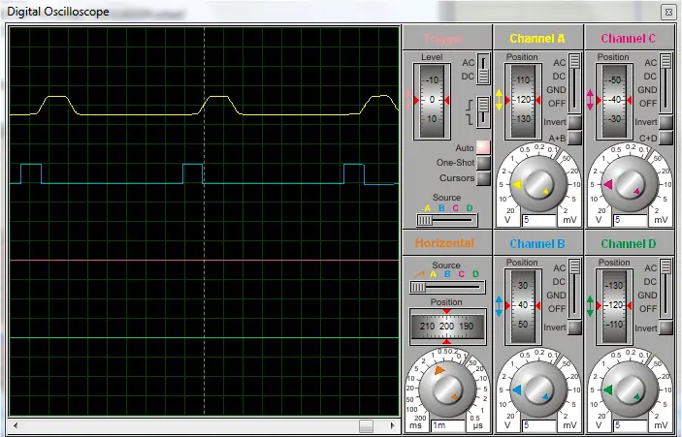Image resolution: width=682 pixels, height=437 pixels.
Task: Click Channel B Position thumbwheel
Action: 523,307
